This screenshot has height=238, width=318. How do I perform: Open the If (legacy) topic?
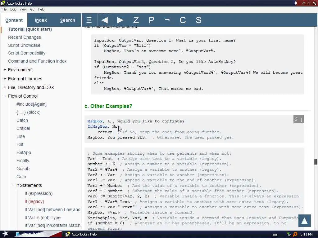pos(34,201)
